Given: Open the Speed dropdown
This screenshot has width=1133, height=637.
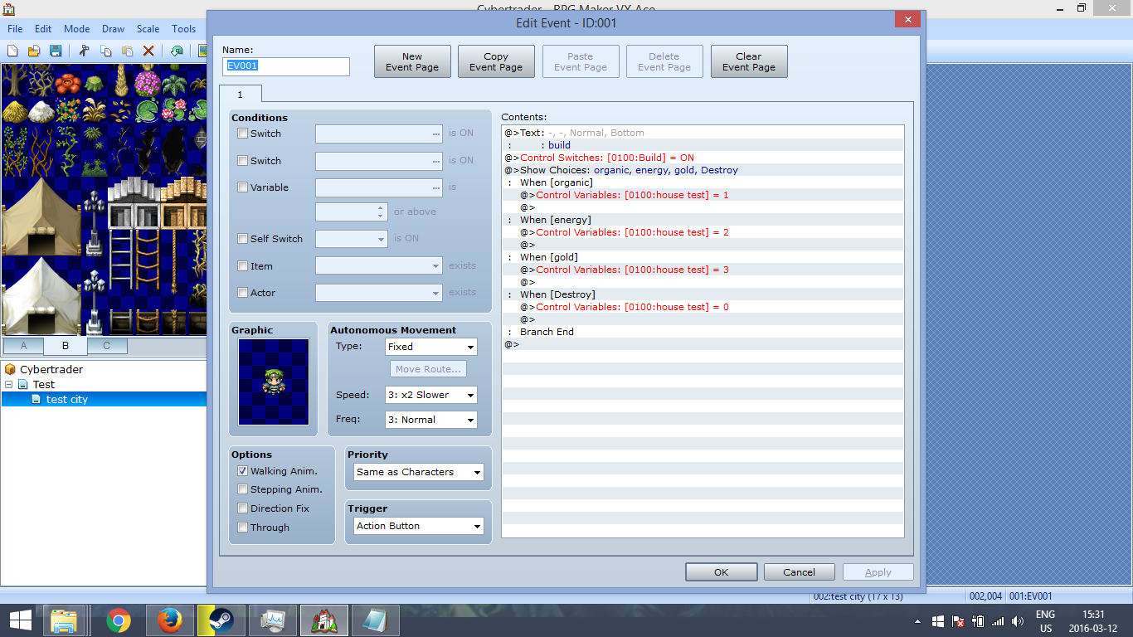Looking at the screenshot, I should tap(431, 395).
